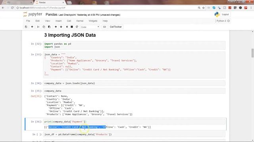The width and height of the screenshot is (254, 142).
Task: Run the current cell using toolbar icon
Action: [67, 27]
